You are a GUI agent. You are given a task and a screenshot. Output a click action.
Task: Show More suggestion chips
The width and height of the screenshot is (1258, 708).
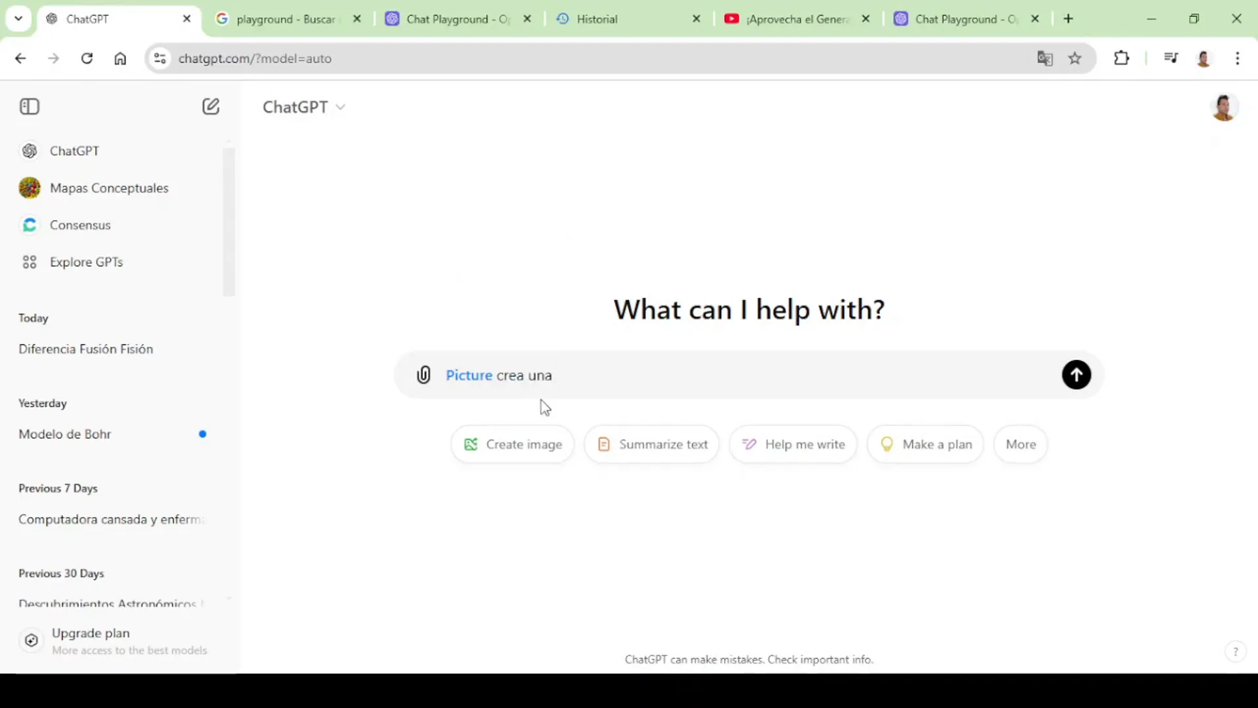[1020, 444]
